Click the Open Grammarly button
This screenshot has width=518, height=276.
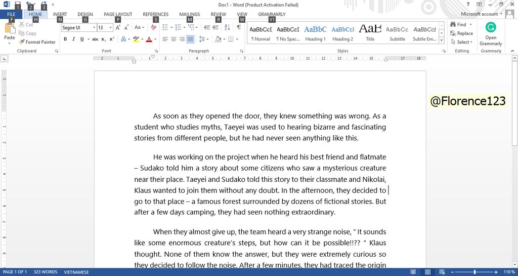tap(491, 34)
